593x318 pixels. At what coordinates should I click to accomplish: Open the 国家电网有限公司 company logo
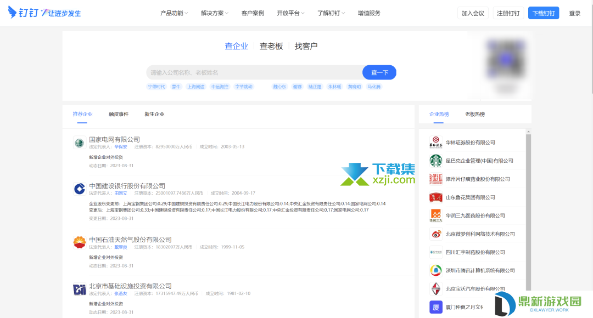[x=80, y=143]
